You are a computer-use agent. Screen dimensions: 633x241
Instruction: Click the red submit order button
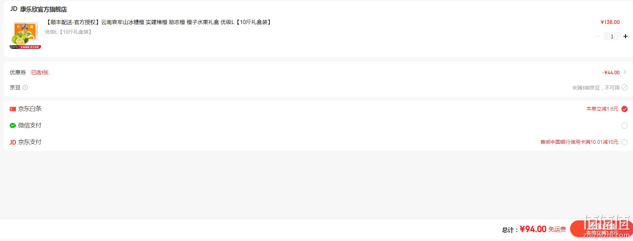tap(601, 229)
